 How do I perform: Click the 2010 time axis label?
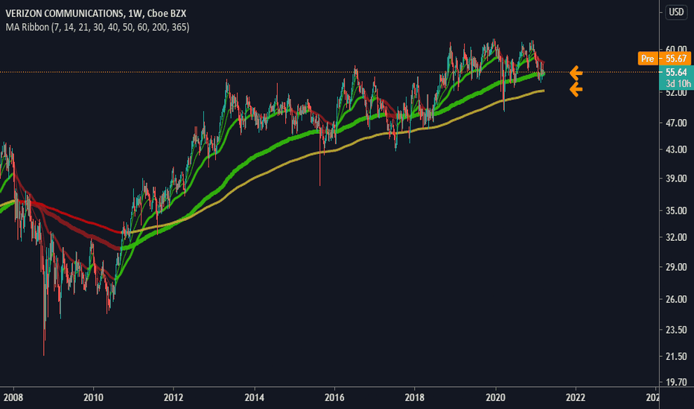coord(93,398)
